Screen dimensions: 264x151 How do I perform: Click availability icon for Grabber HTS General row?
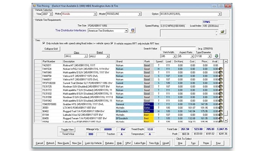[x=220, y=103]
